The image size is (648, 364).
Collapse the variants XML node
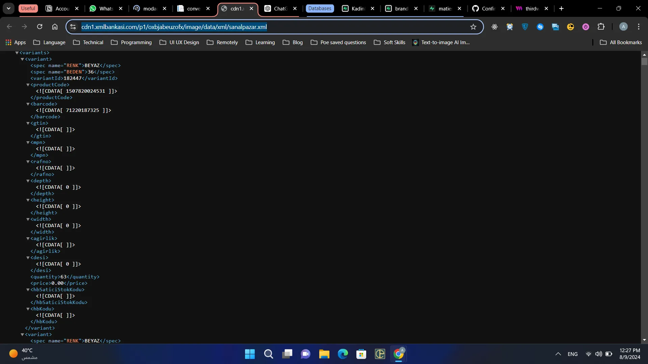(x=17, y=53)
